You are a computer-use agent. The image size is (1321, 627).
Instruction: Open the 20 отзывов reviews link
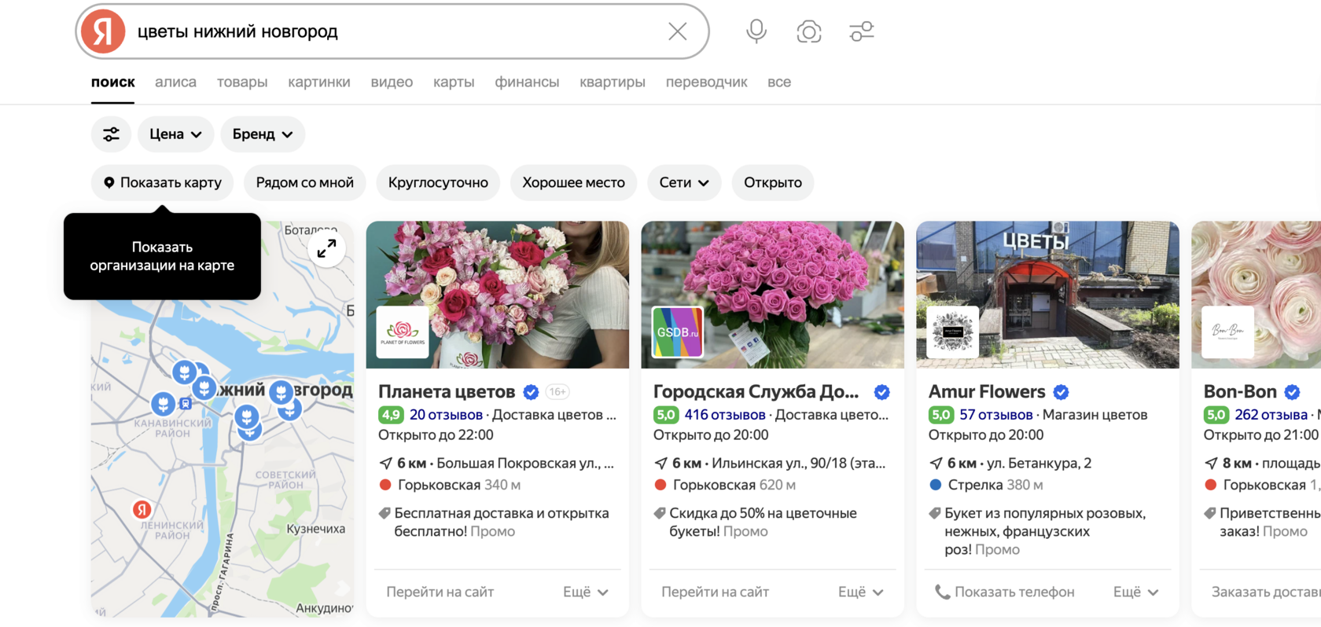446,415
